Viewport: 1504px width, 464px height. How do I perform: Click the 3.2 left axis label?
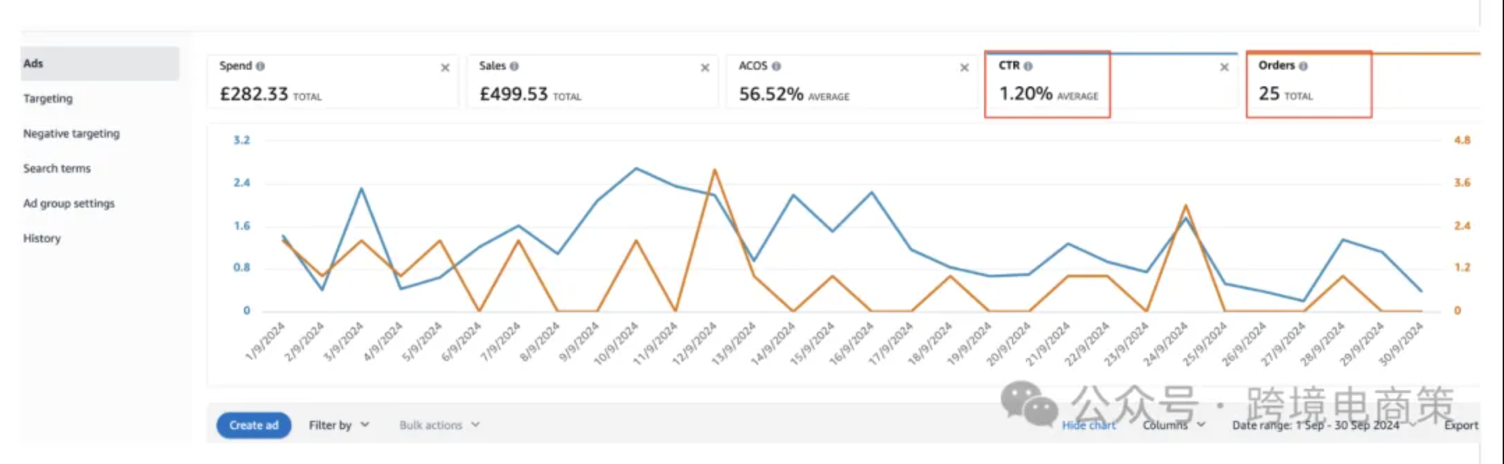241,140
